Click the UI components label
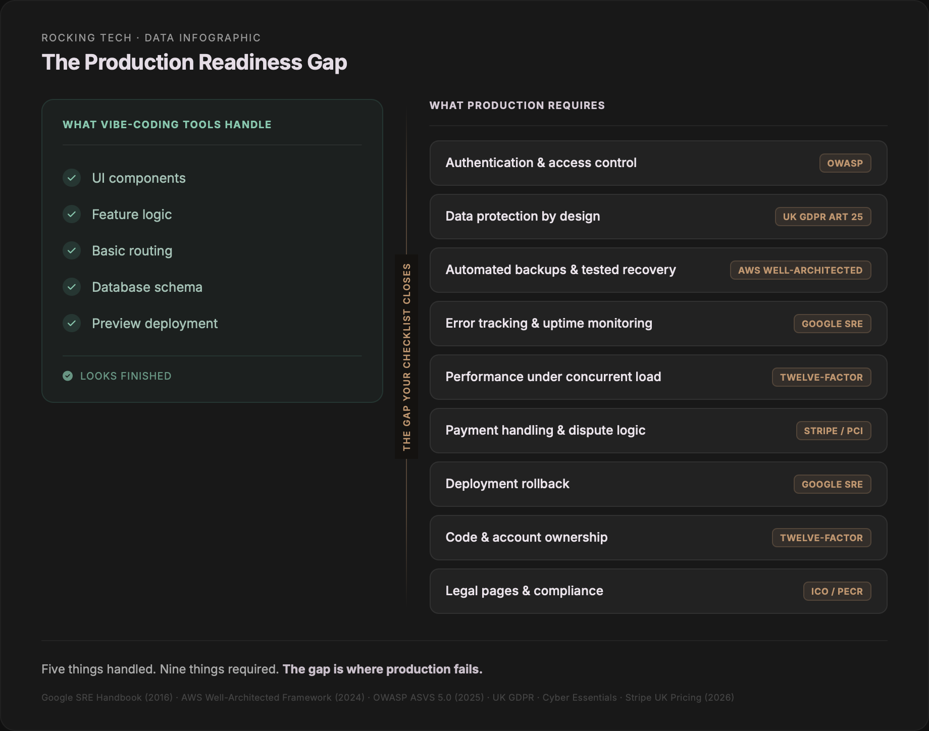 pos(139,178)
